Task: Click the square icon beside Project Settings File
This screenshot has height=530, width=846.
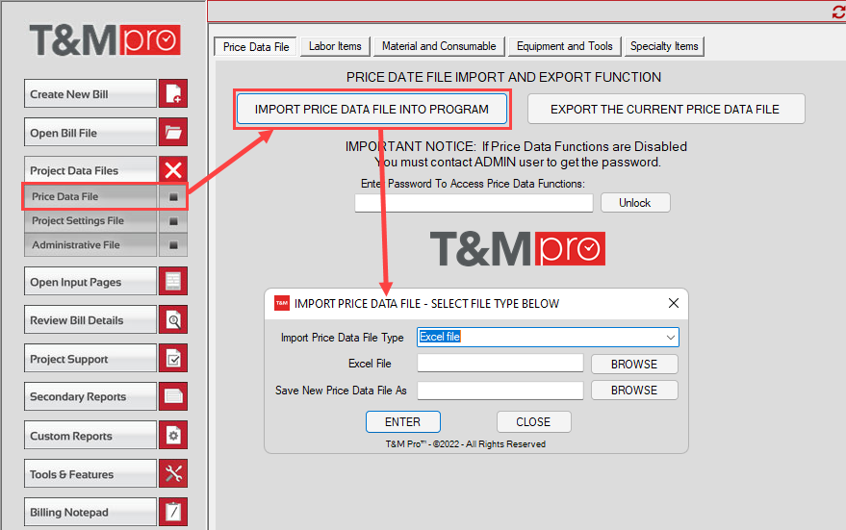Action: [173, 221]
